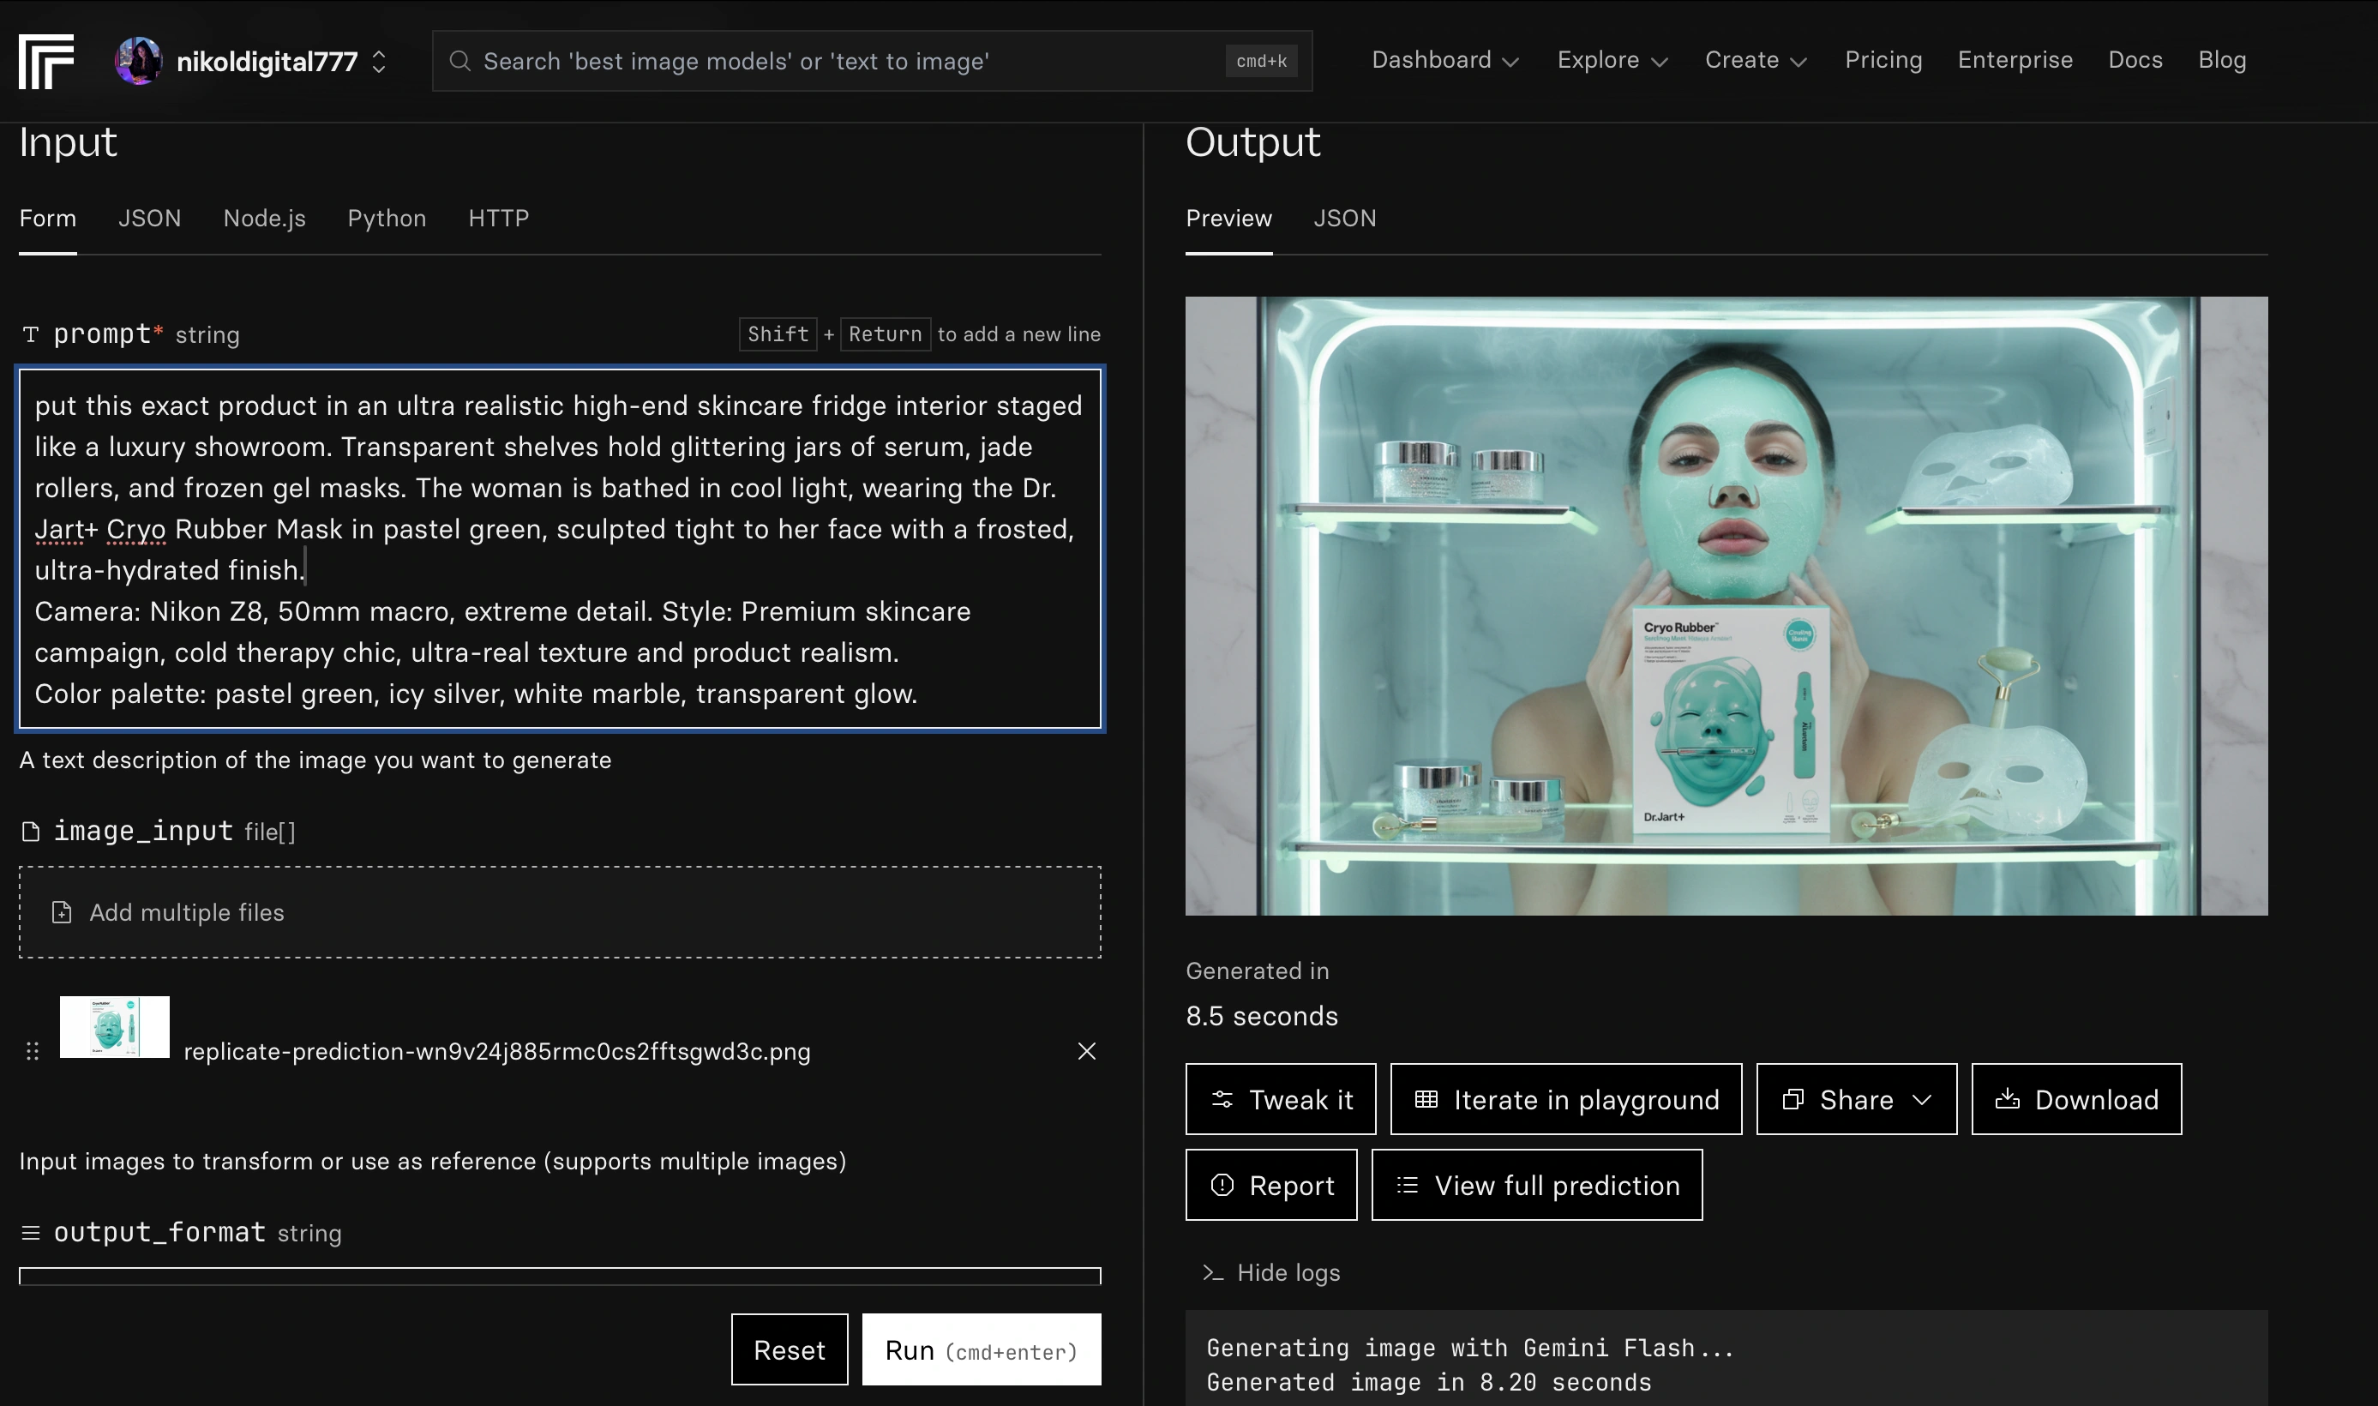This screenshot has height=1406, width=2378.
Task: Click the Reset button
Action: pos(790,1350)
